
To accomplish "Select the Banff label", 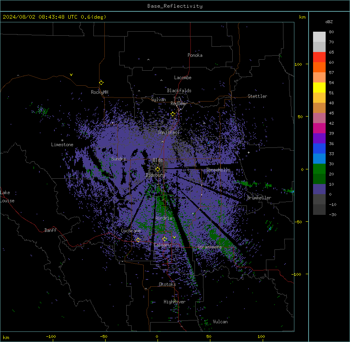I will point(50,230).
